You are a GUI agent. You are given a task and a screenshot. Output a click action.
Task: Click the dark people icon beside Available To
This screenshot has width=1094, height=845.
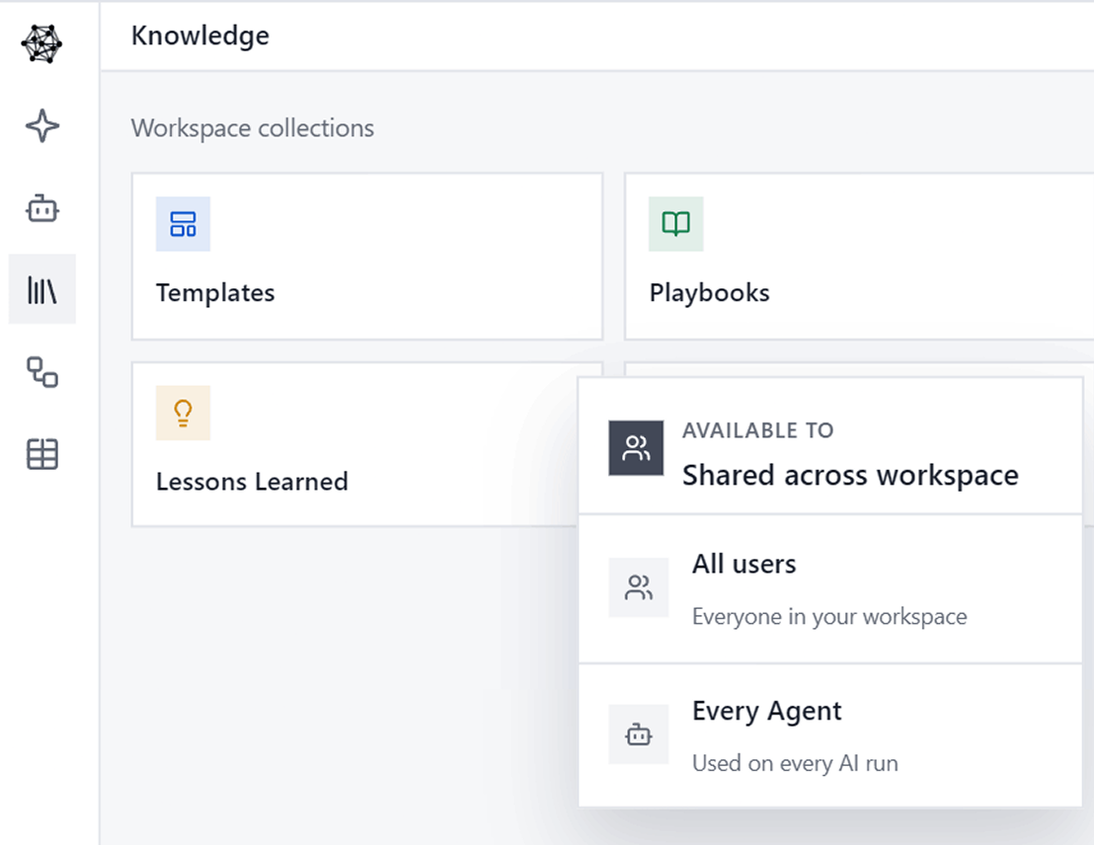click(x=636, y=448)
